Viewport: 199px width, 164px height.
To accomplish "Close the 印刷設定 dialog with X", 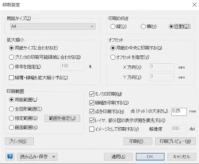I will click(x=194, y=5).
